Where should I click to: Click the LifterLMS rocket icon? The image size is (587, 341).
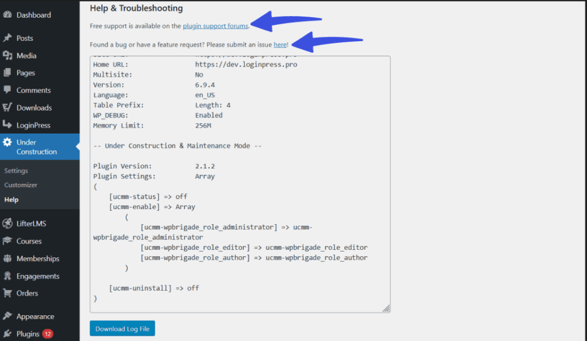click(7, 224)
